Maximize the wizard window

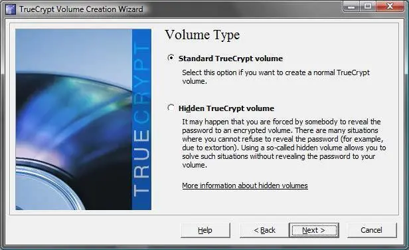point(368,6)
